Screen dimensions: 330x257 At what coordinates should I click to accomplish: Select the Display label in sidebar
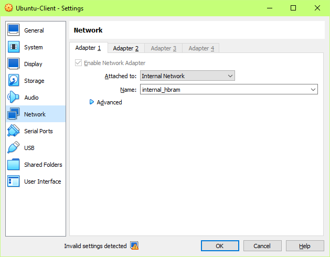click(x=33, y=64)
